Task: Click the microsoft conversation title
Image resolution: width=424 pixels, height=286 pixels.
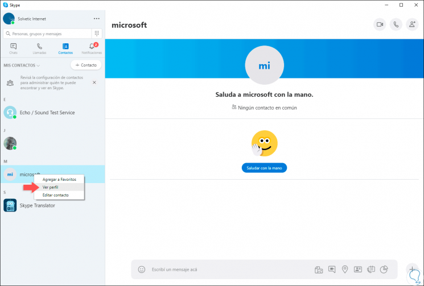Action: coord(129,25)
